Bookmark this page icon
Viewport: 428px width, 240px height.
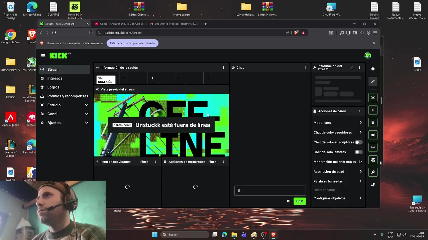click(x=91, y=33)
